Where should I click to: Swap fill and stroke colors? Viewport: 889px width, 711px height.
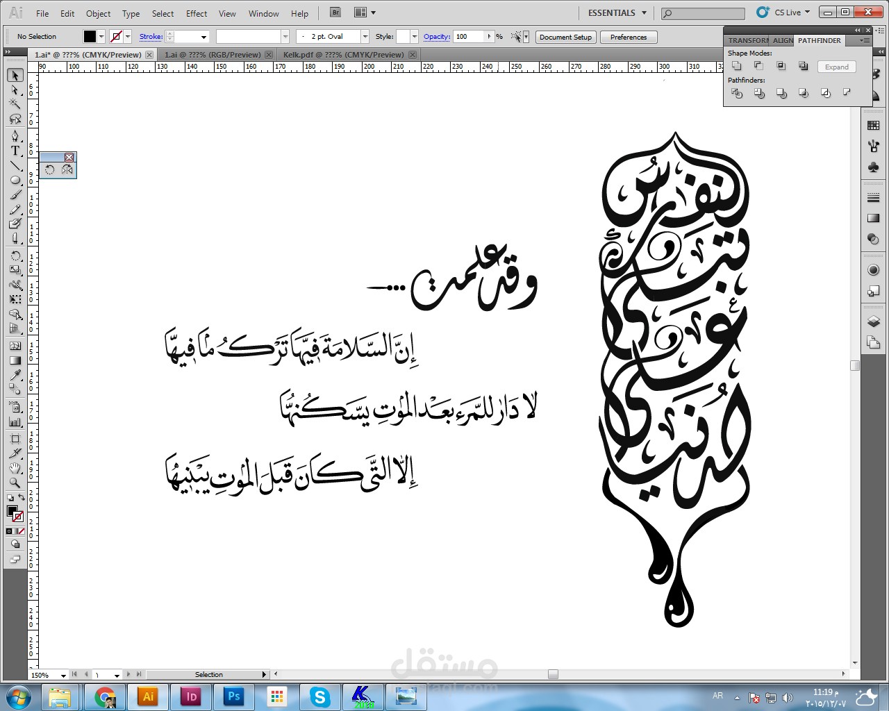click(x=22, y=498)
